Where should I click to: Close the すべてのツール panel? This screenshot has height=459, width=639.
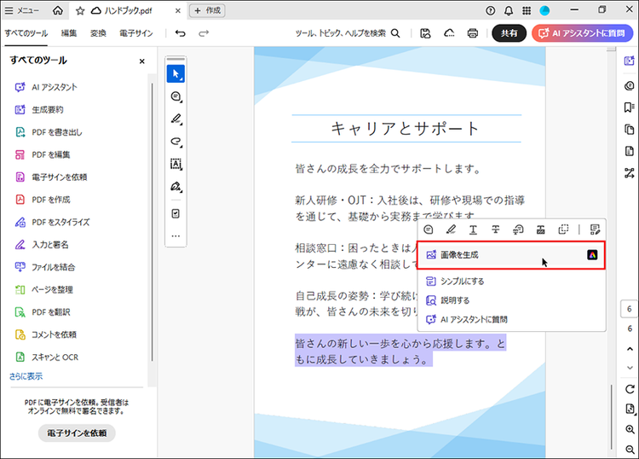coord(142,61)
